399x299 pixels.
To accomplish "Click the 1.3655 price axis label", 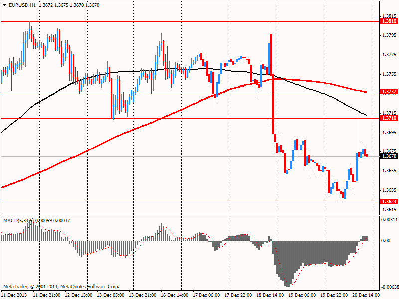I will click(390, 171).
